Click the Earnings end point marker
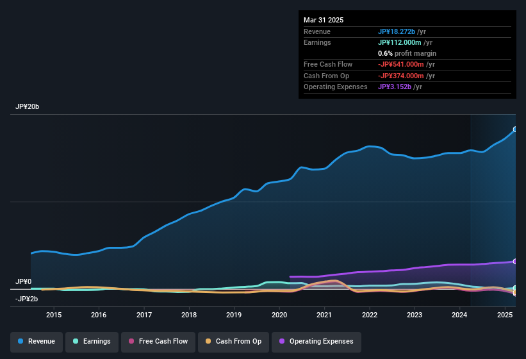526x359 pixels. (515, 288)
